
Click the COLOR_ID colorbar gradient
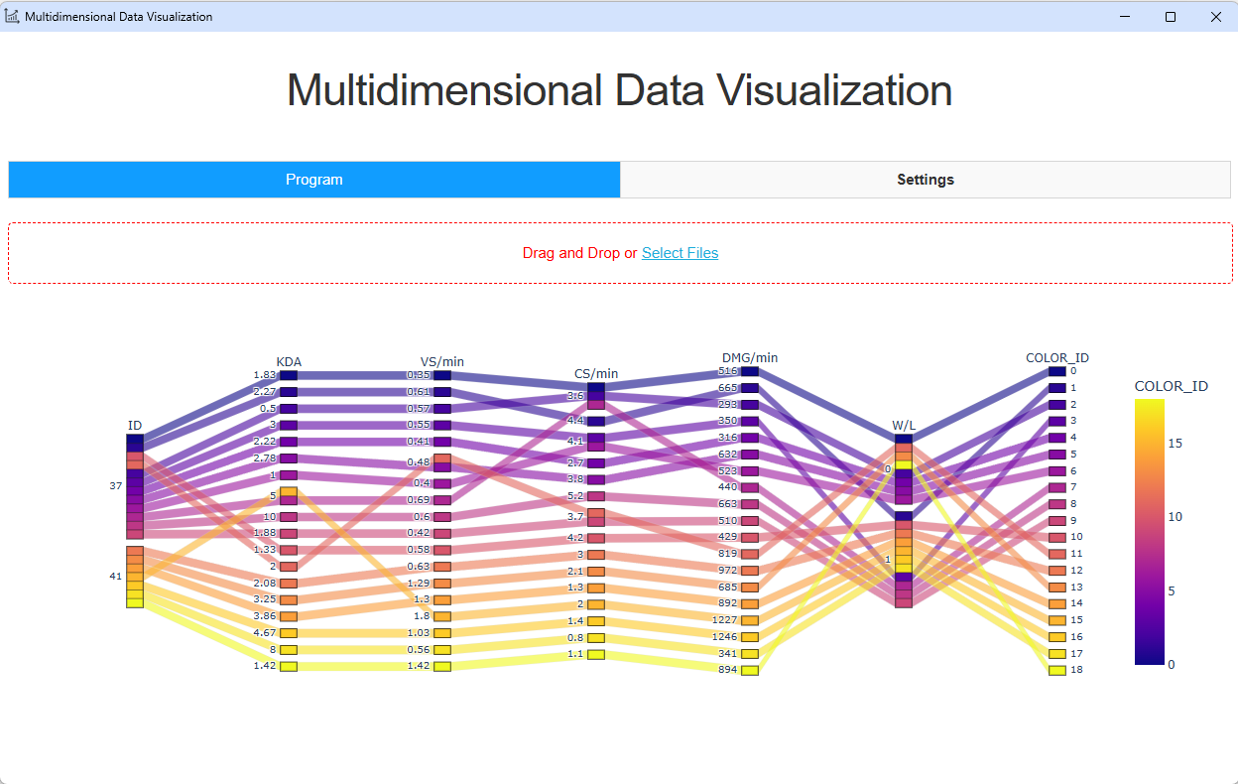(x=1148, y=531)
